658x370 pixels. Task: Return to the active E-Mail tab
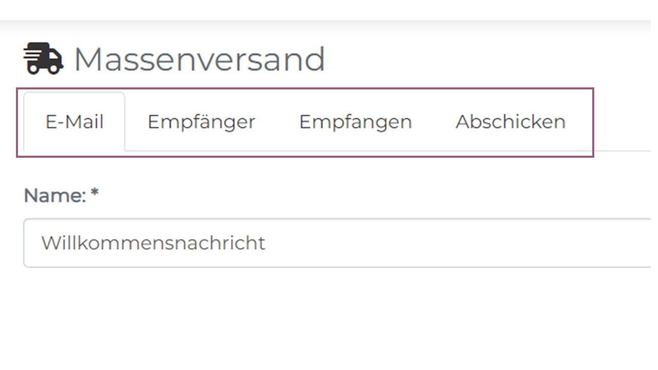75,122
